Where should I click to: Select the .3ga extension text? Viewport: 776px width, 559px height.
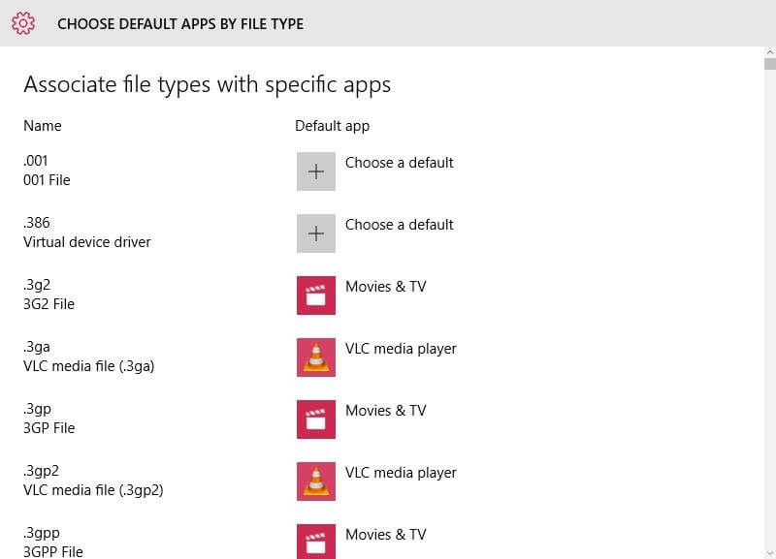37,347
